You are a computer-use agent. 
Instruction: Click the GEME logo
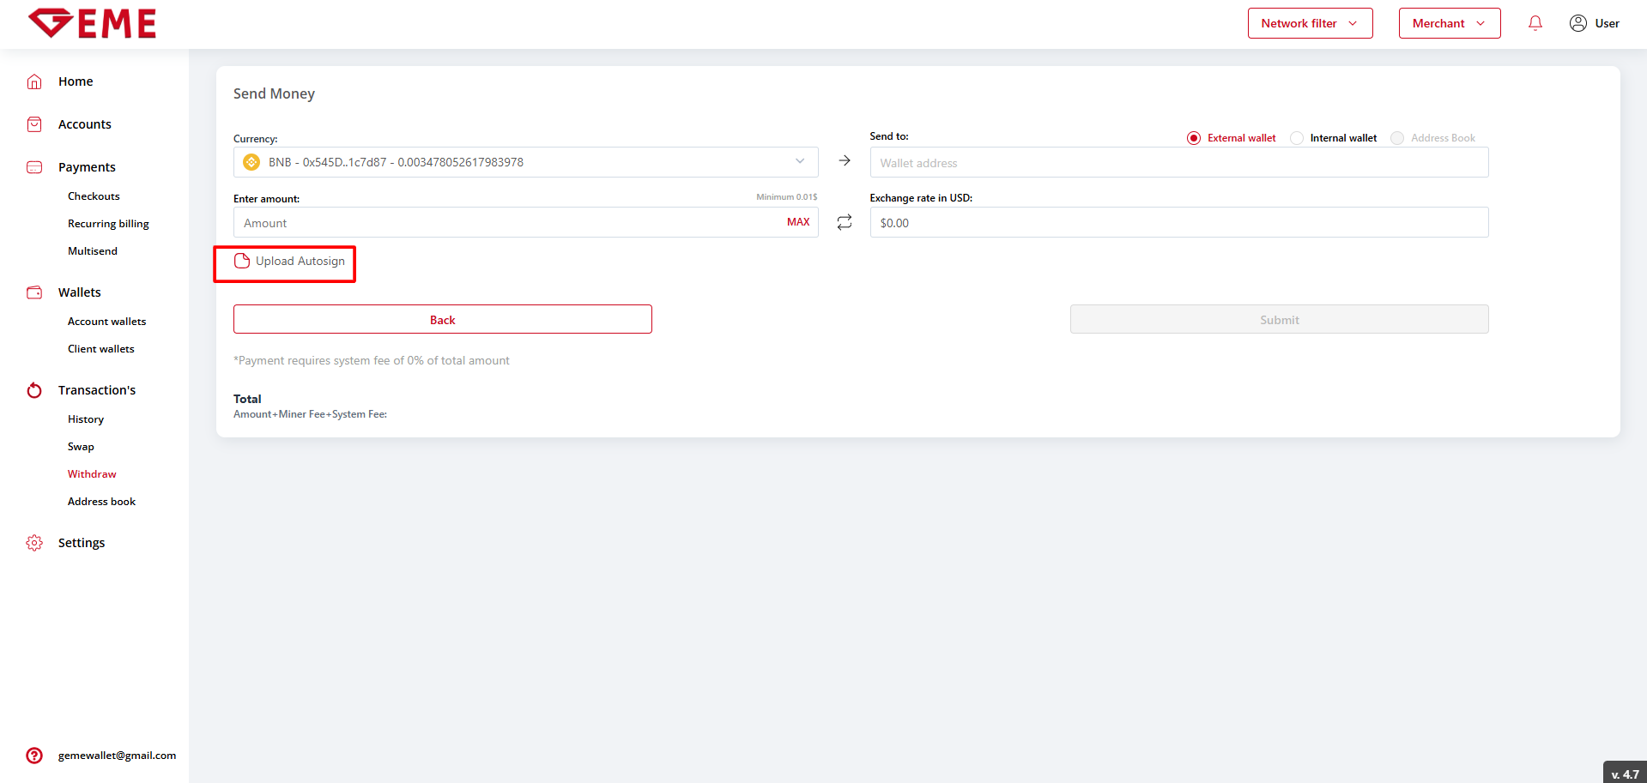93,23
